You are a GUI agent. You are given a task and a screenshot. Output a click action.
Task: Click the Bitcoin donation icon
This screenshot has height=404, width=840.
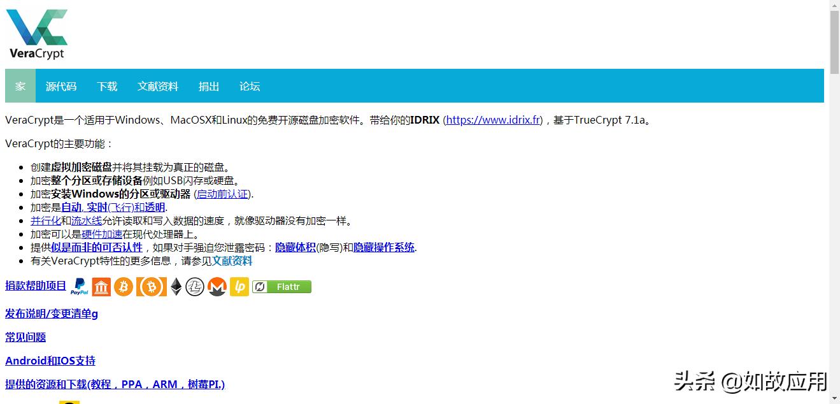[124, 287]
